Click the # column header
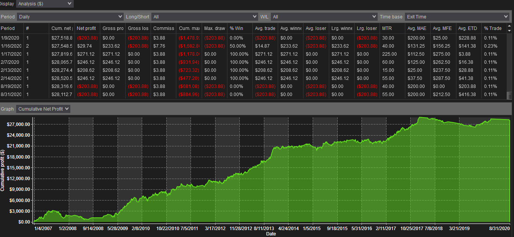The height and width of the screenshot is (237, 514). coord(36,28)
